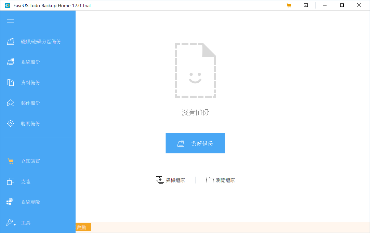Click the file backup documents icon
370x233 pixels.
[11, 83]
